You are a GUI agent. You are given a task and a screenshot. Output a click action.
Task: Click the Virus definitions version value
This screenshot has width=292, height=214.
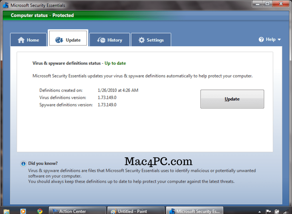pos(107,98)
